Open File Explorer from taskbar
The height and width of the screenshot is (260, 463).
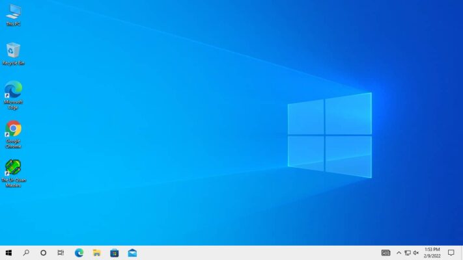(x=96, y=253)
